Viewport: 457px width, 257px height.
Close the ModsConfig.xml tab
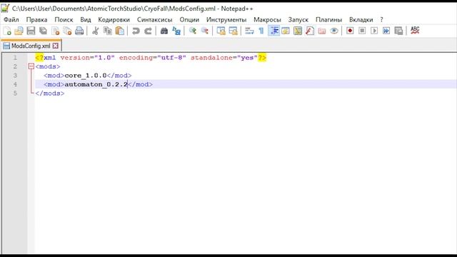pos(56,46)
